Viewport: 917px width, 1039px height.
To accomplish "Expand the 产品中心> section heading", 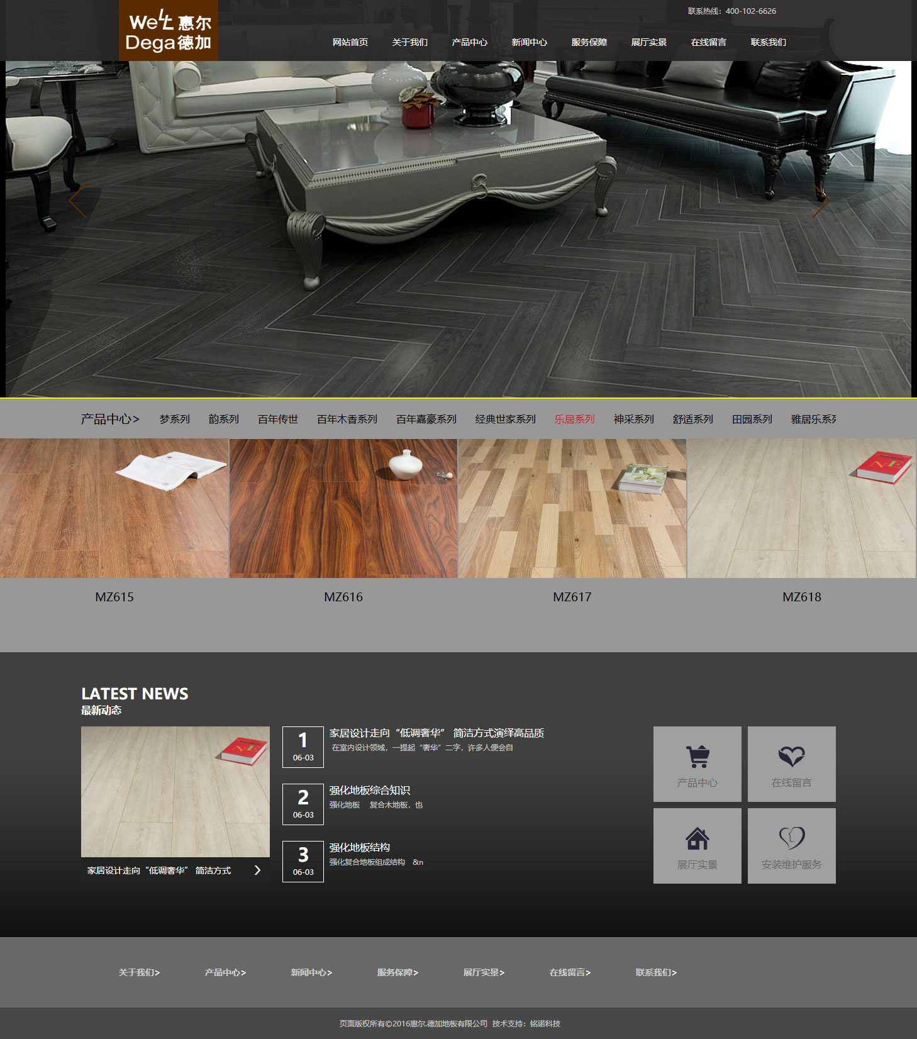I will (110, 419).
